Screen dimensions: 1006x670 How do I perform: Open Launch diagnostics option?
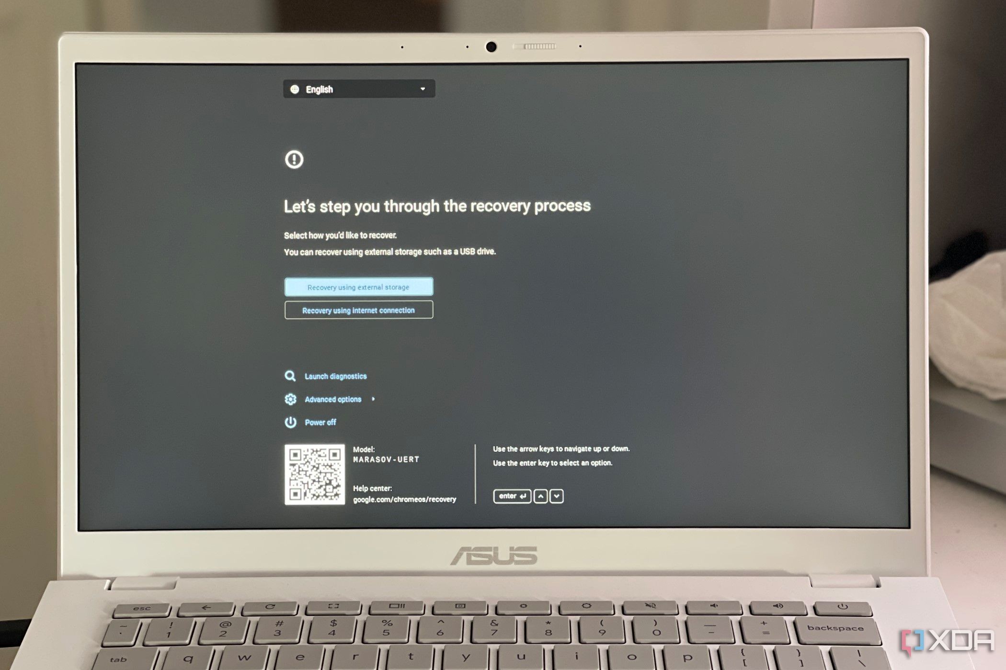click(x=335, y=375)
